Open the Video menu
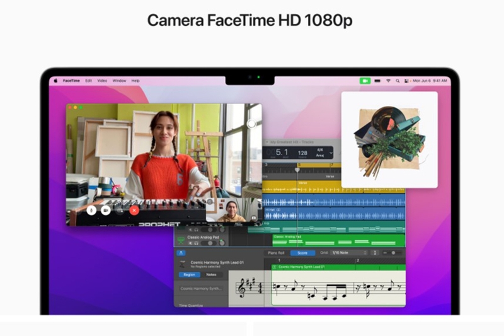The image size is (504, 336). pos(102,81)
